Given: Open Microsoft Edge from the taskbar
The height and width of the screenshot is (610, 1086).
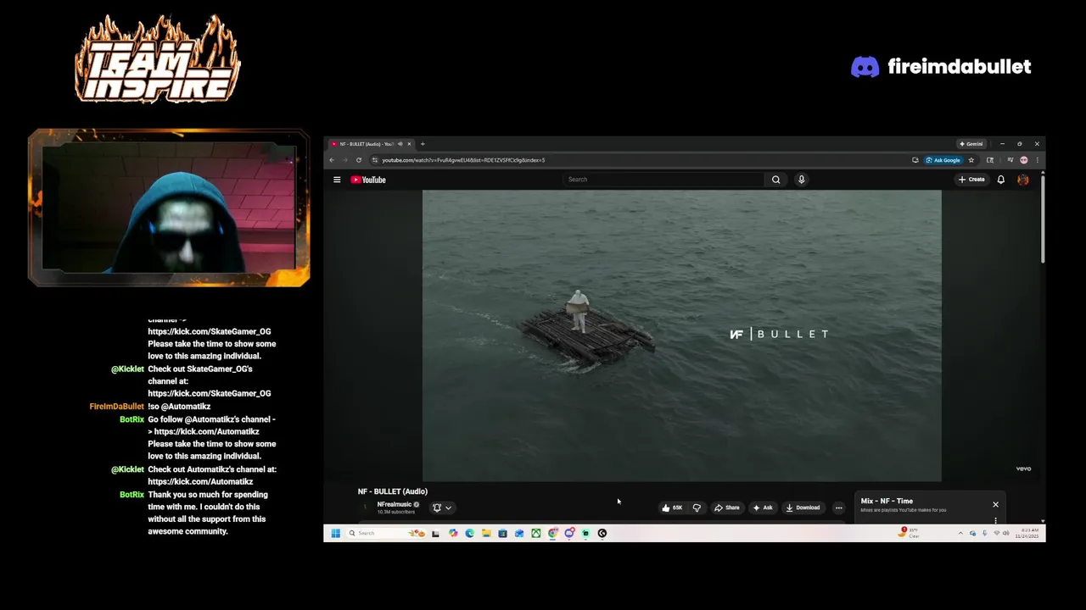Looking at the screenshot, I should click(469, 533).
